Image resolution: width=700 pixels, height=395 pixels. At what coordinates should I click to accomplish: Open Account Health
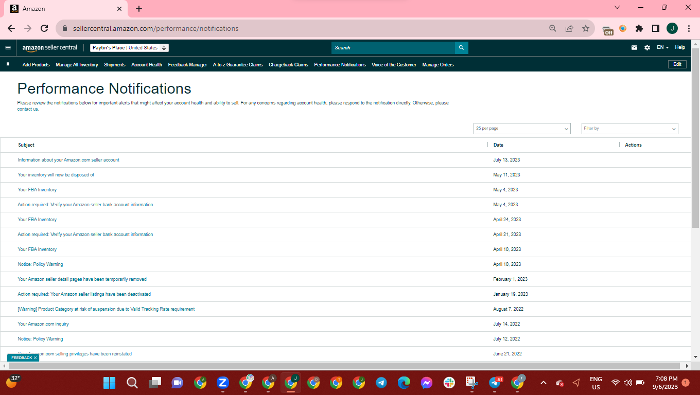[x=147, y=65]
